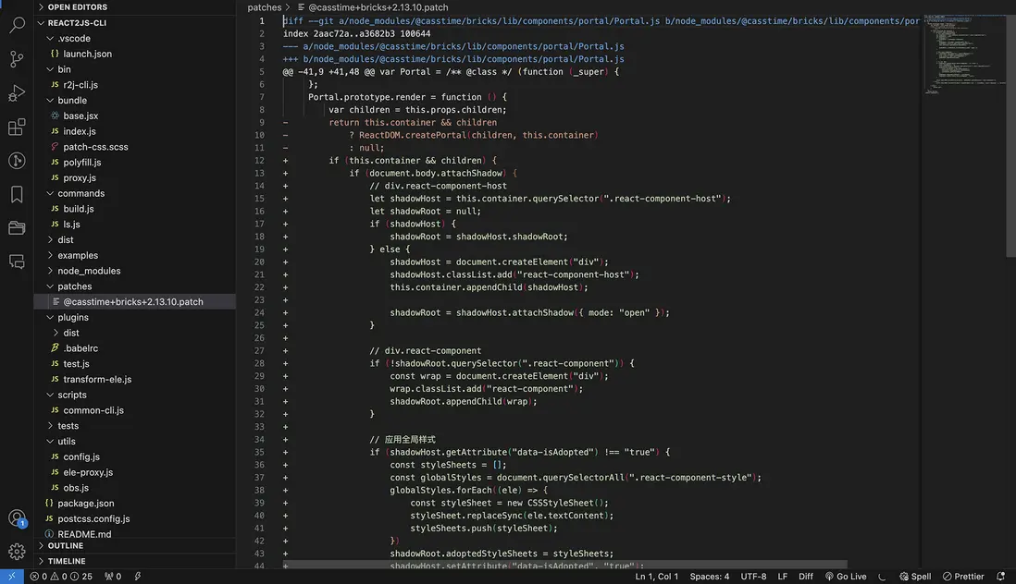Open build.js file
Image resolution: width=1016 pixels, height=584 pixels.
[135, 209]
